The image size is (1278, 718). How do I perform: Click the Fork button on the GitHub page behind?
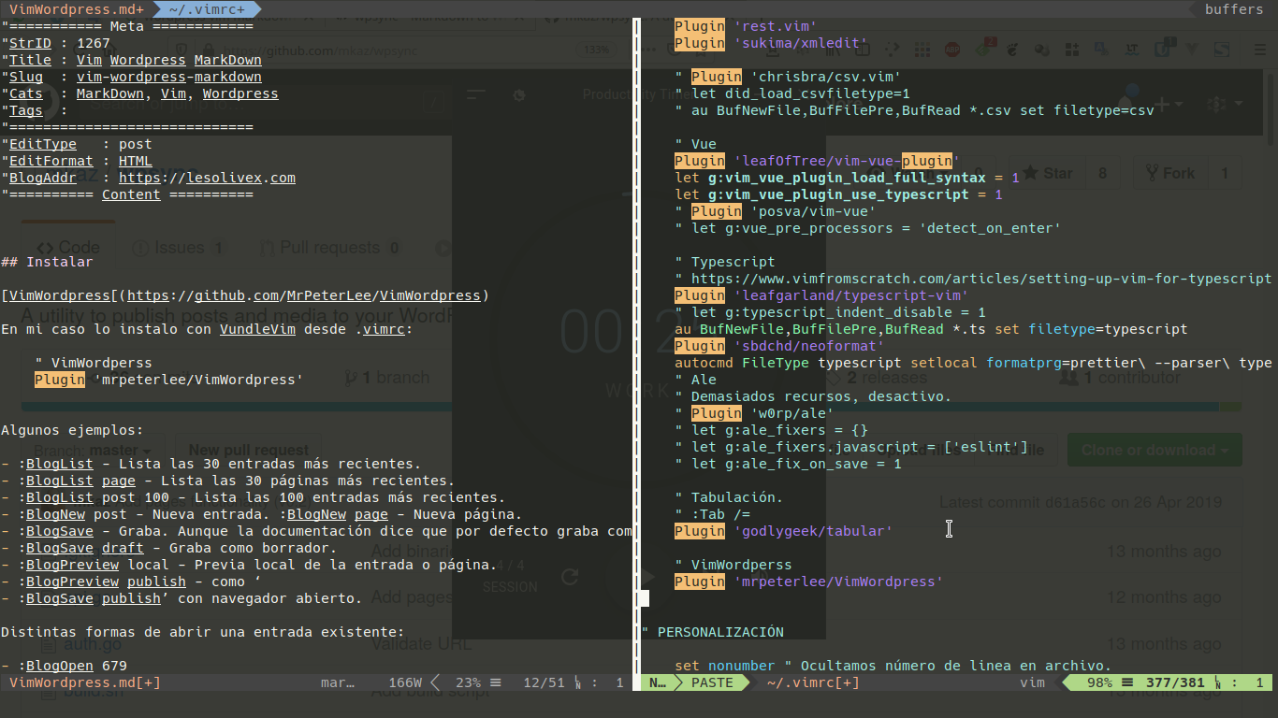click(1169, 173)
